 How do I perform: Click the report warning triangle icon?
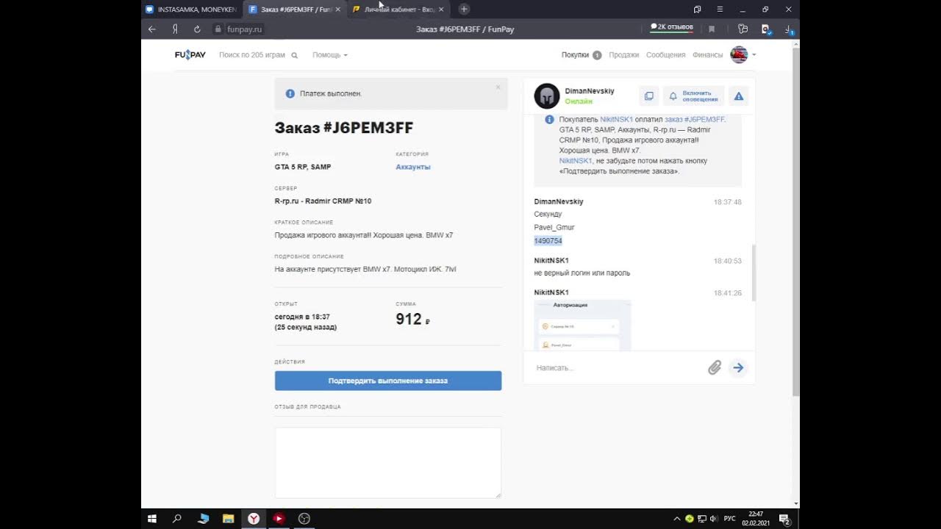739,96
